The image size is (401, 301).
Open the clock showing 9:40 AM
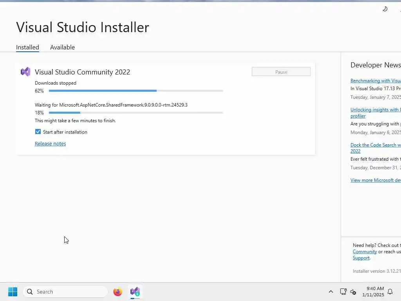click(373, 292)
